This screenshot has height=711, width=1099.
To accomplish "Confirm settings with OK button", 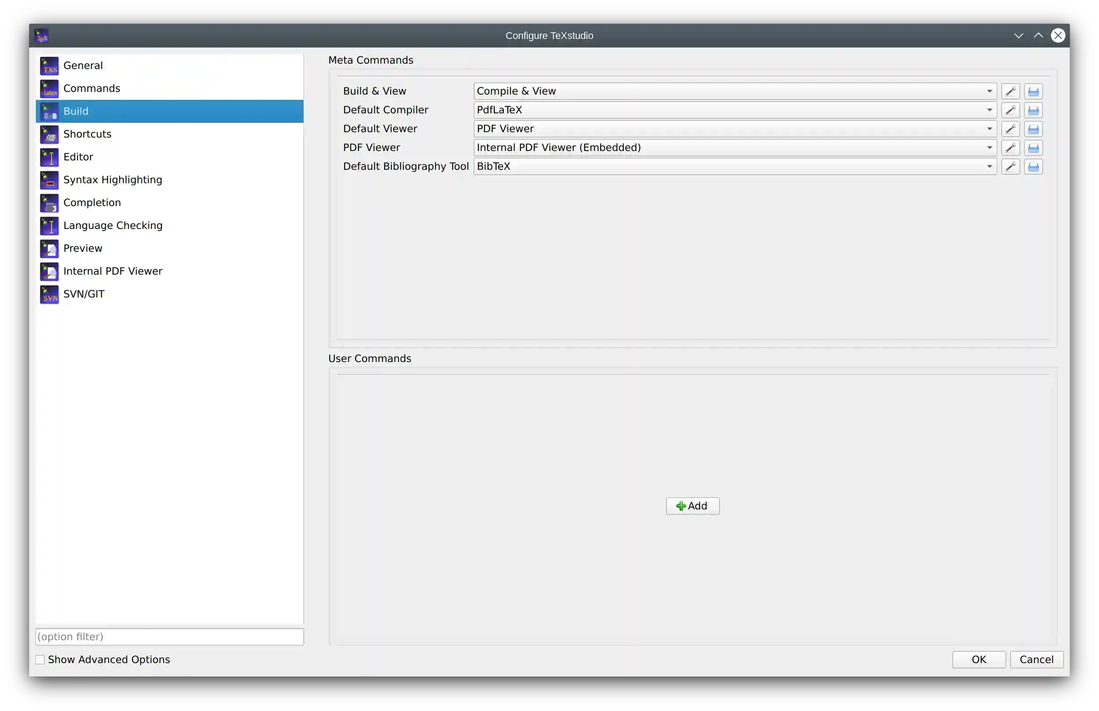I will tap(978, 659).
